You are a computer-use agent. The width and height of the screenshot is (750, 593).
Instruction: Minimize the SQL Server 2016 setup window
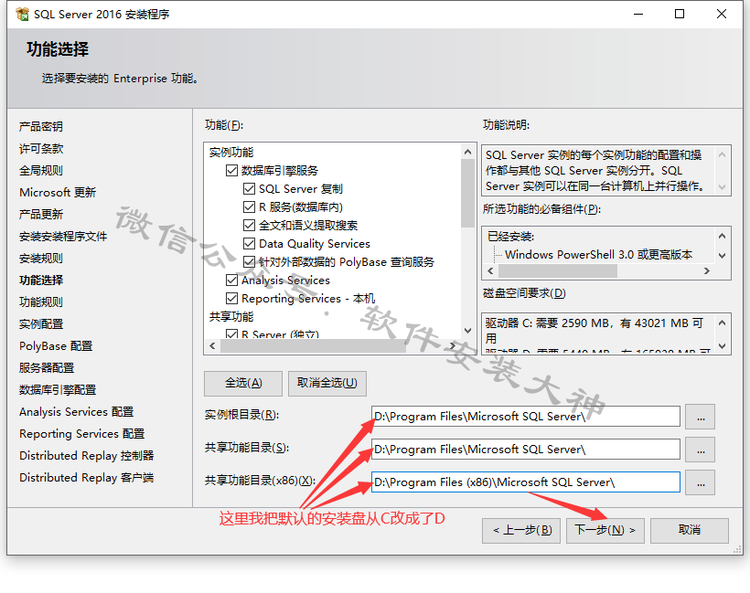[638, 15]
